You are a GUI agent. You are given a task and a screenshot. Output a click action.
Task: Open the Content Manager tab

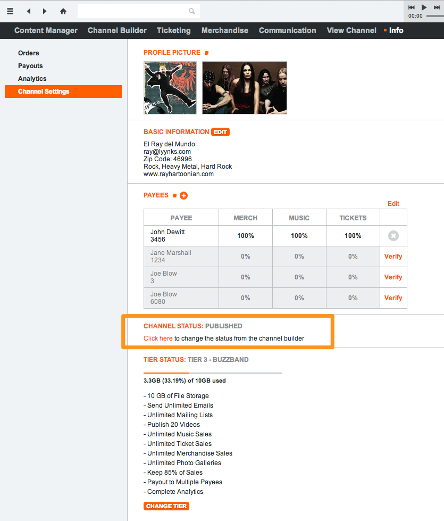click(x=46, y=30)
